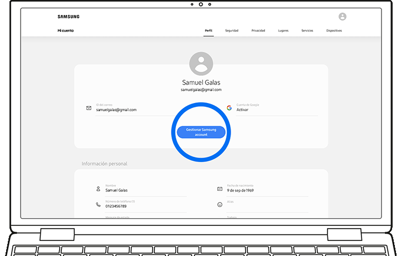
Task: Click the large profile picture placeholder
Action: 200,63
